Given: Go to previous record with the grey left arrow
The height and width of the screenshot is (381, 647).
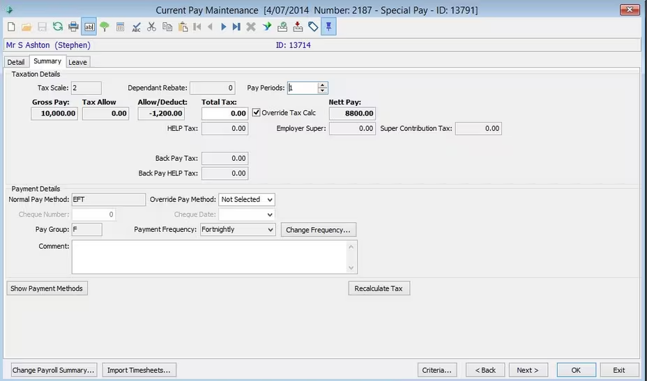Looking at the screenshot, I should coord(210,26).
